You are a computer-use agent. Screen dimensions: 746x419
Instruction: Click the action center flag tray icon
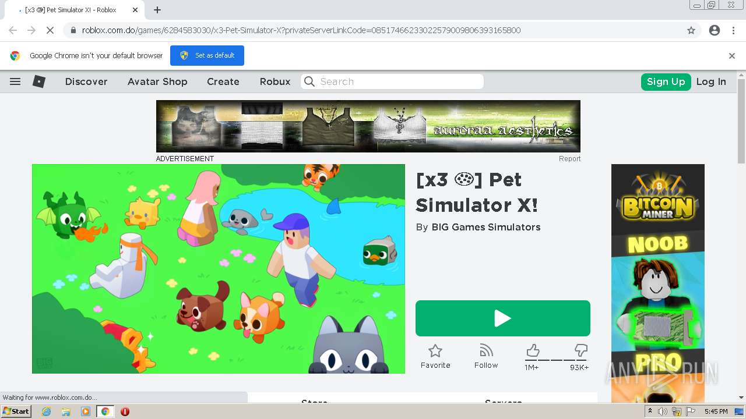[x=691, y=411]
